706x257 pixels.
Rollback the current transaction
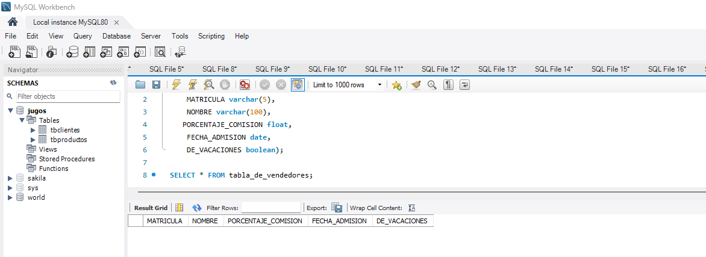[x=281, y=85]
